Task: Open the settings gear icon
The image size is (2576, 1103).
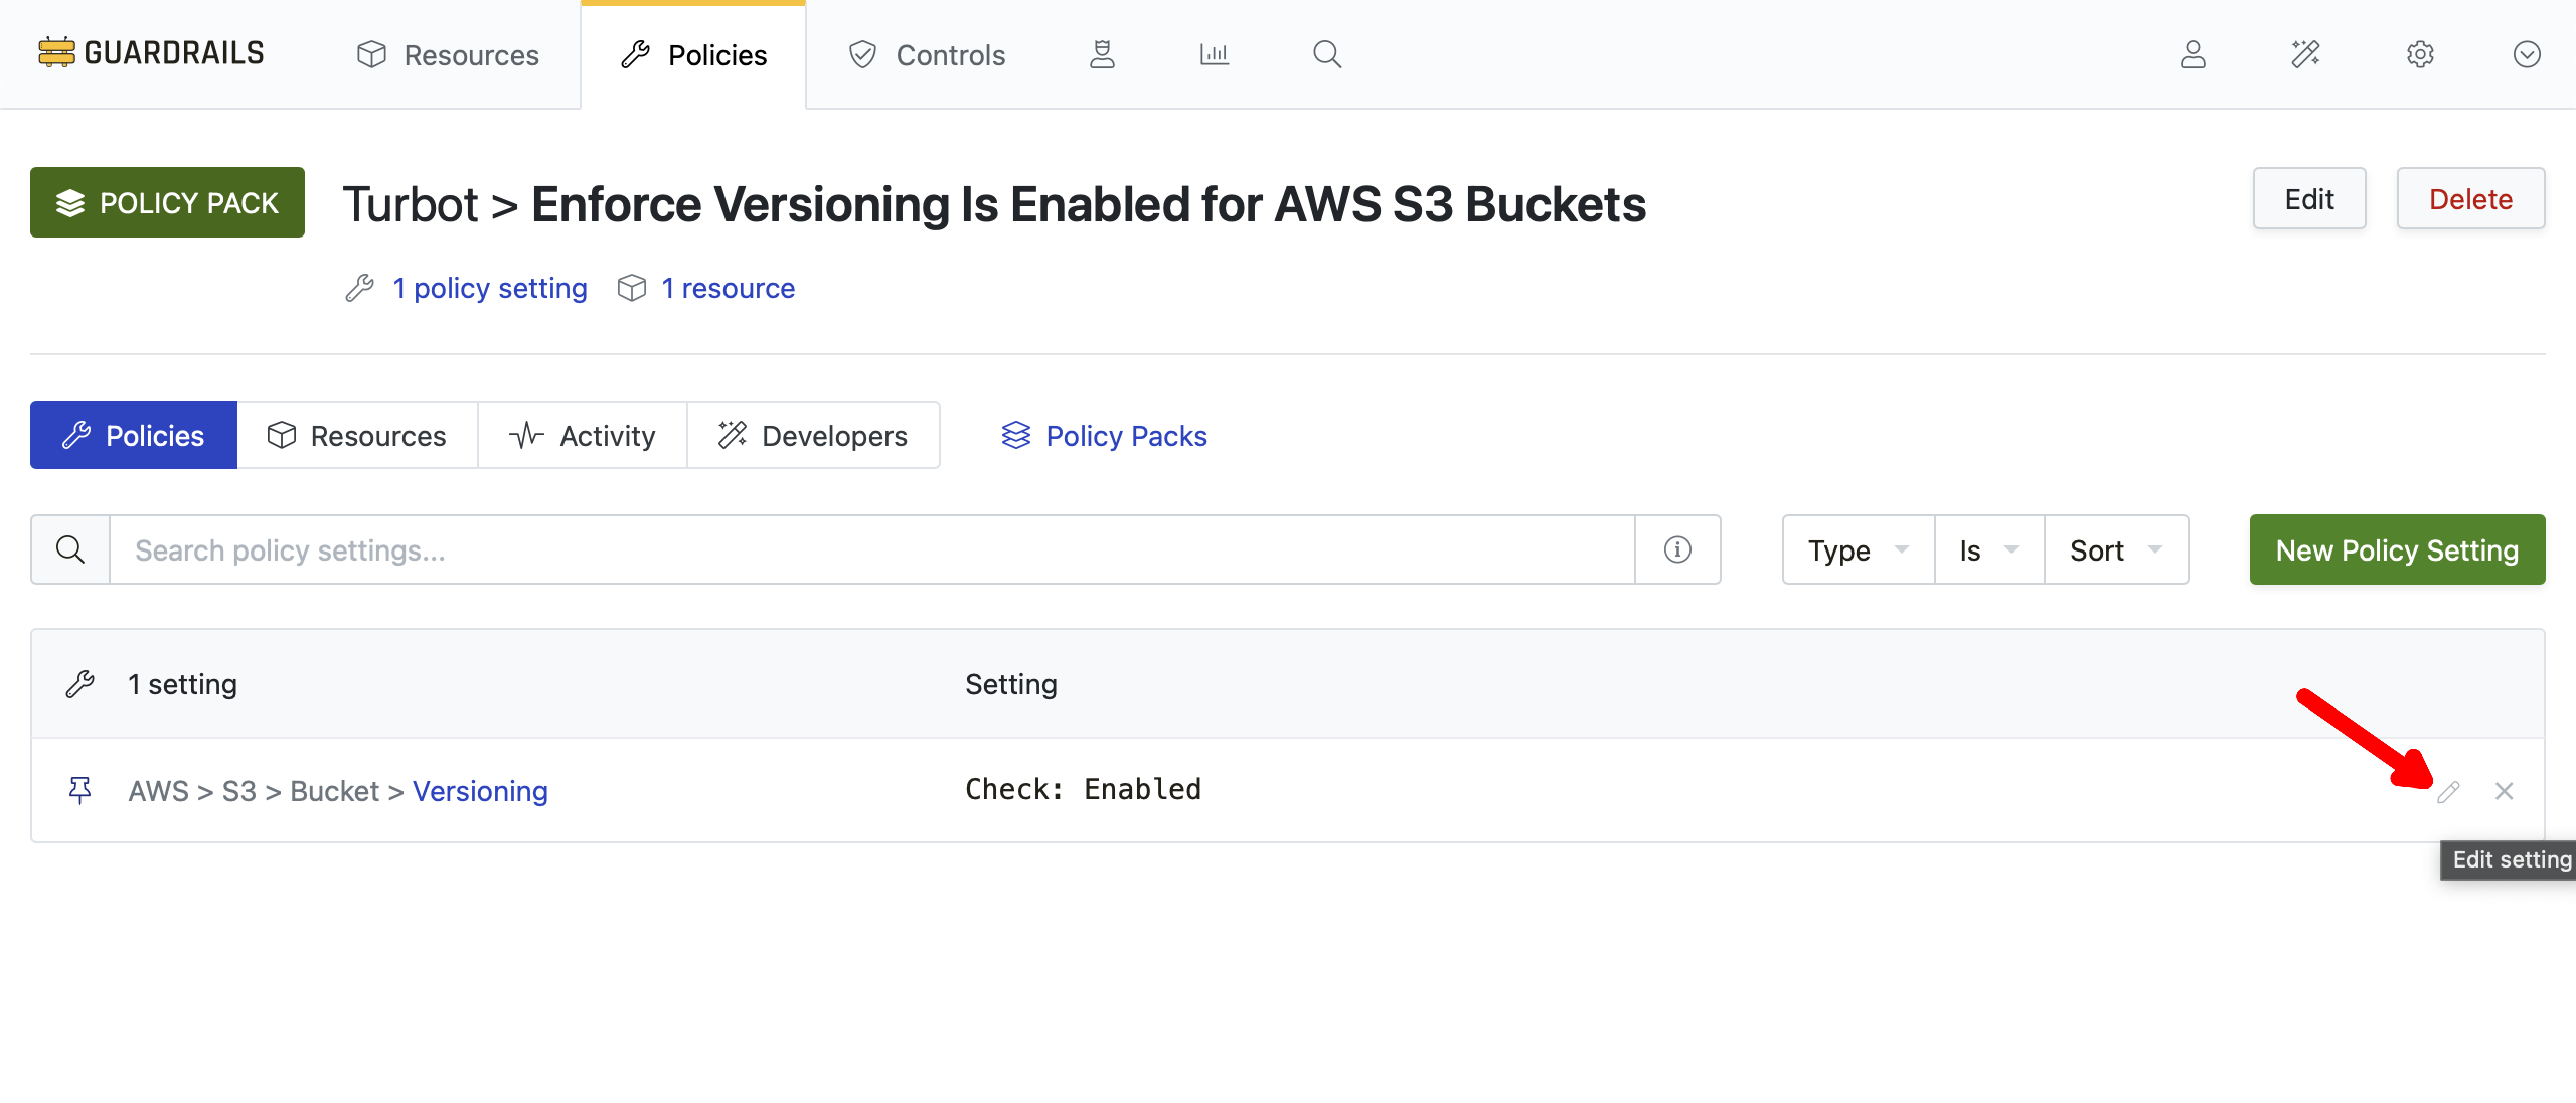Action: [x=2419, y=54]
